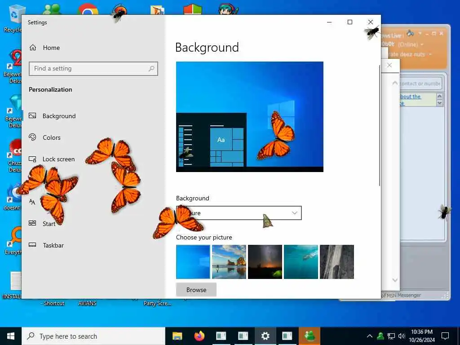Click the taskbar window between the Settings gear and Messenger
Viewport: 460px width, 345px height.
(x=287, y=336)
